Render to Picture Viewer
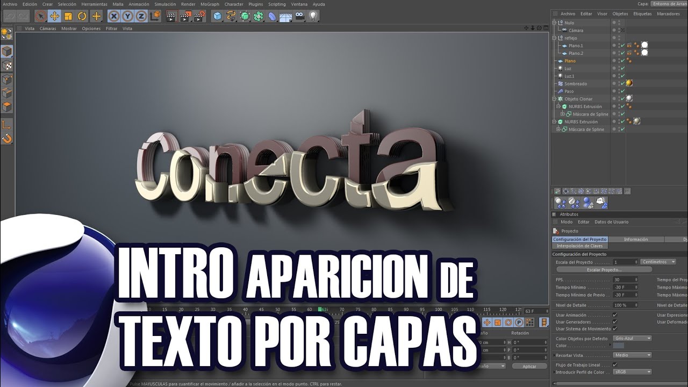688x387 pixels. click(185, 16)
